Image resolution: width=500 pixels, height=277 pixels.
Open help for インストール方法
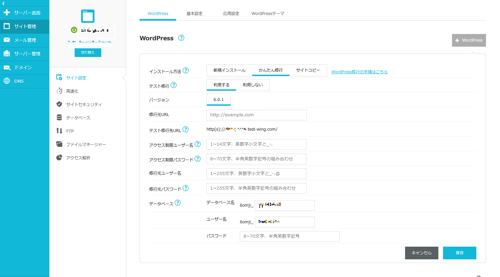click(186, 70)
